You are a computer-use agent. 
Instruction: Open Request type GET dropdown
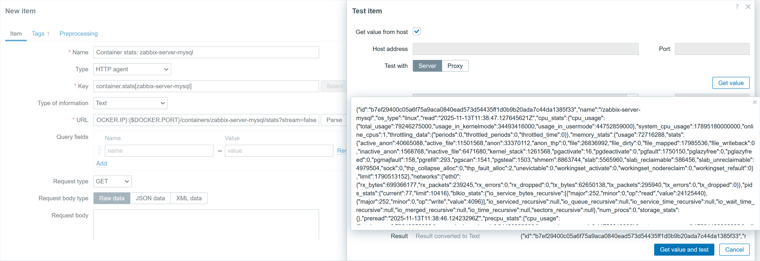[113, 181]
